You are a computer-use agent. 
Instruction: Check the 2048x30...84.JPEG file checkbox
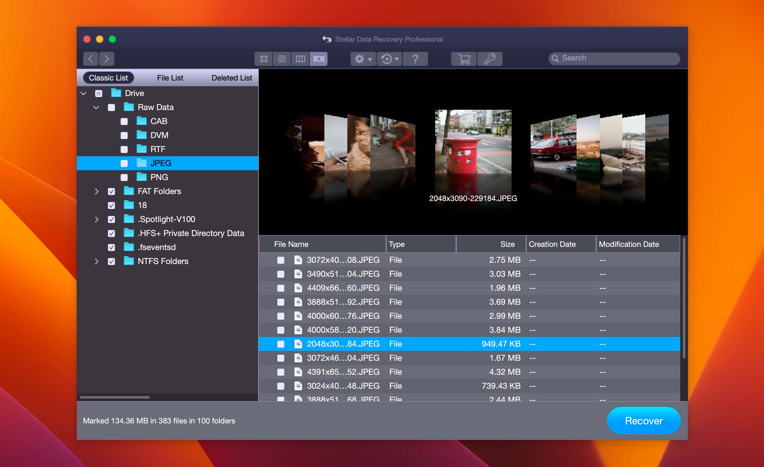pos(281,344)
